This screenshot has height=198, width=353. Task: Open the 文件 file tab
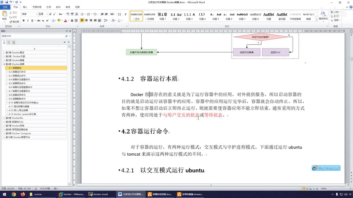pyautogui.click(x=5, y=7)
